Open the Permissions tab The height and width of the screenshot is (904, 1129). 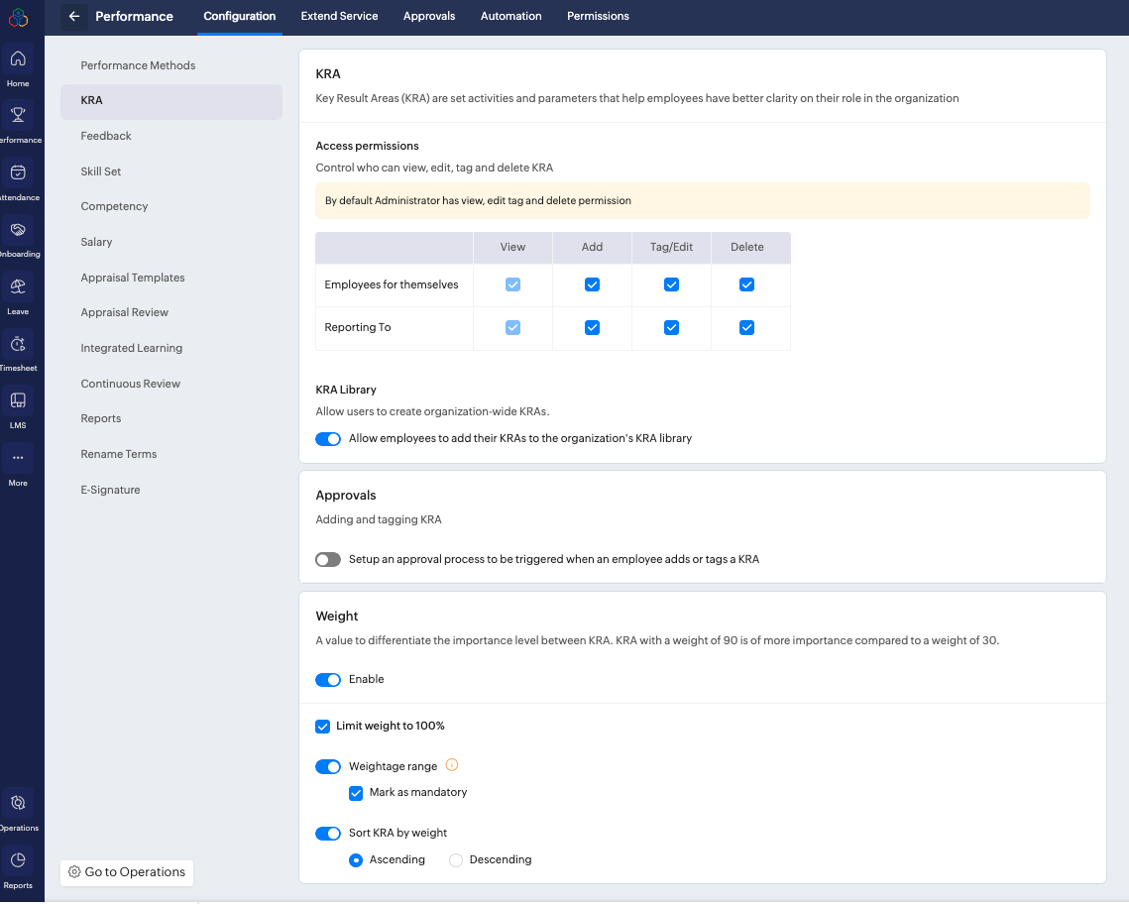coord(598,16)
